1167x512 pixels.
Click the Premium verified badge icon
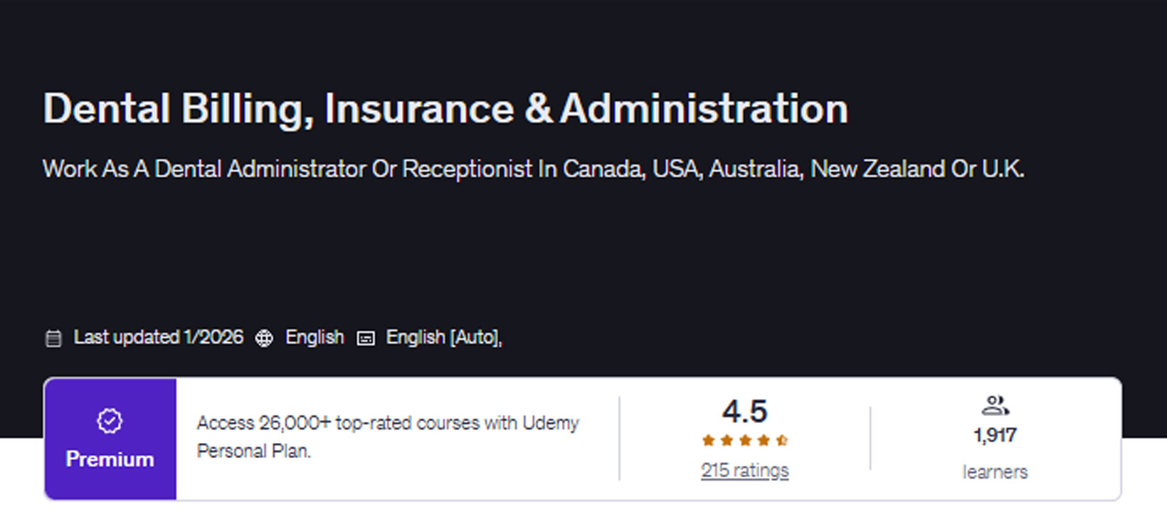[x=110, y=421]
